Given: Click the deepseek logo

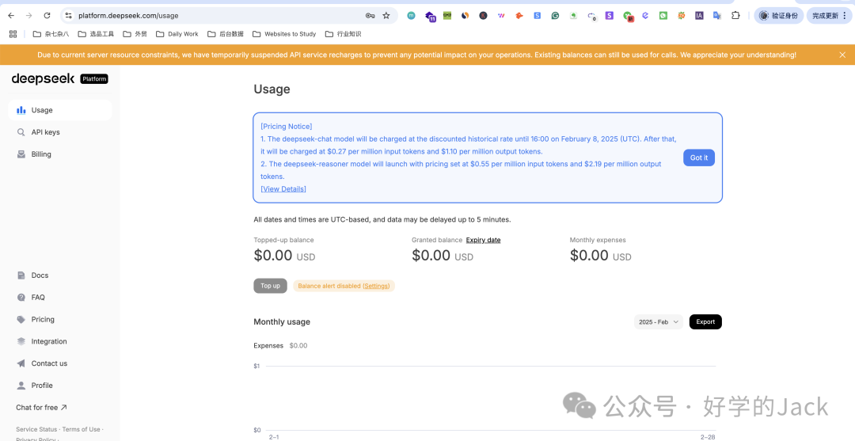Looking at the screenshot, I should click(43, 78).
